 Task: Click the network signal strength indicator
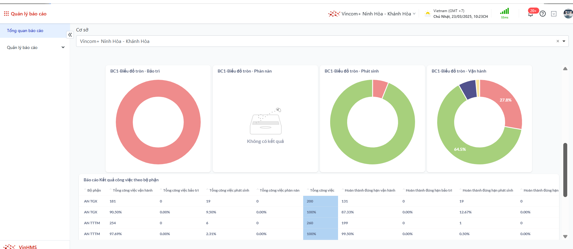(x=504, y=12)
